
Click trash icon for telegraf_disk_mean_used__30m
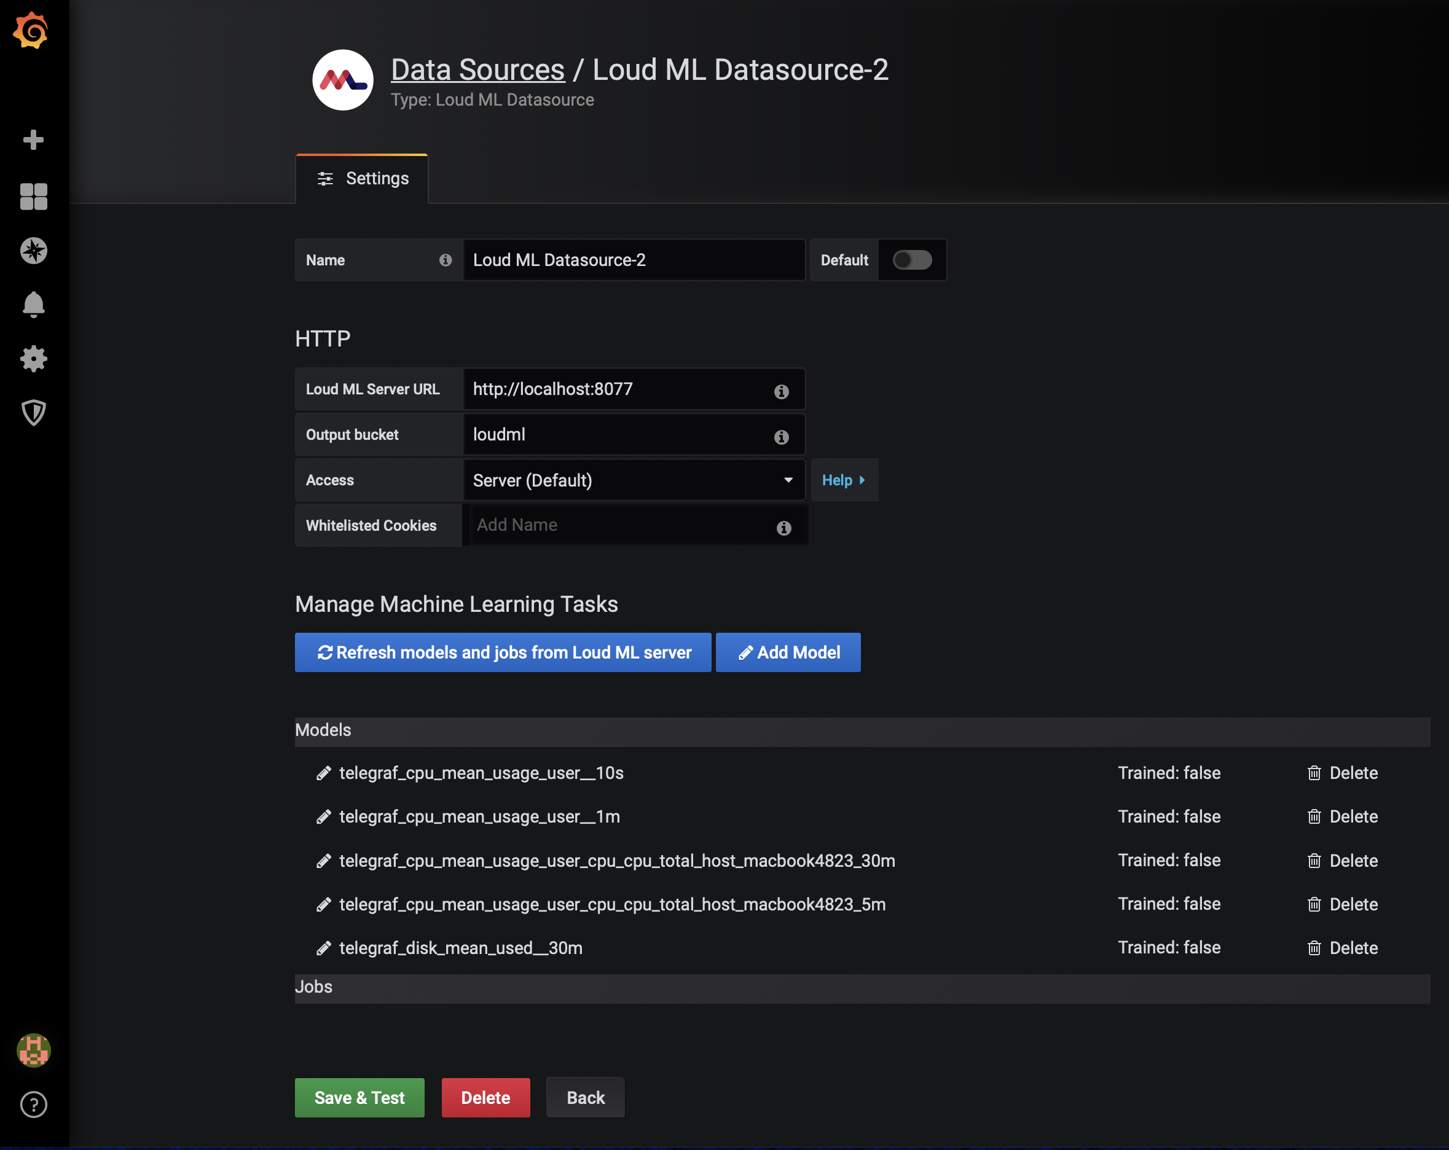pos(1314,948)
